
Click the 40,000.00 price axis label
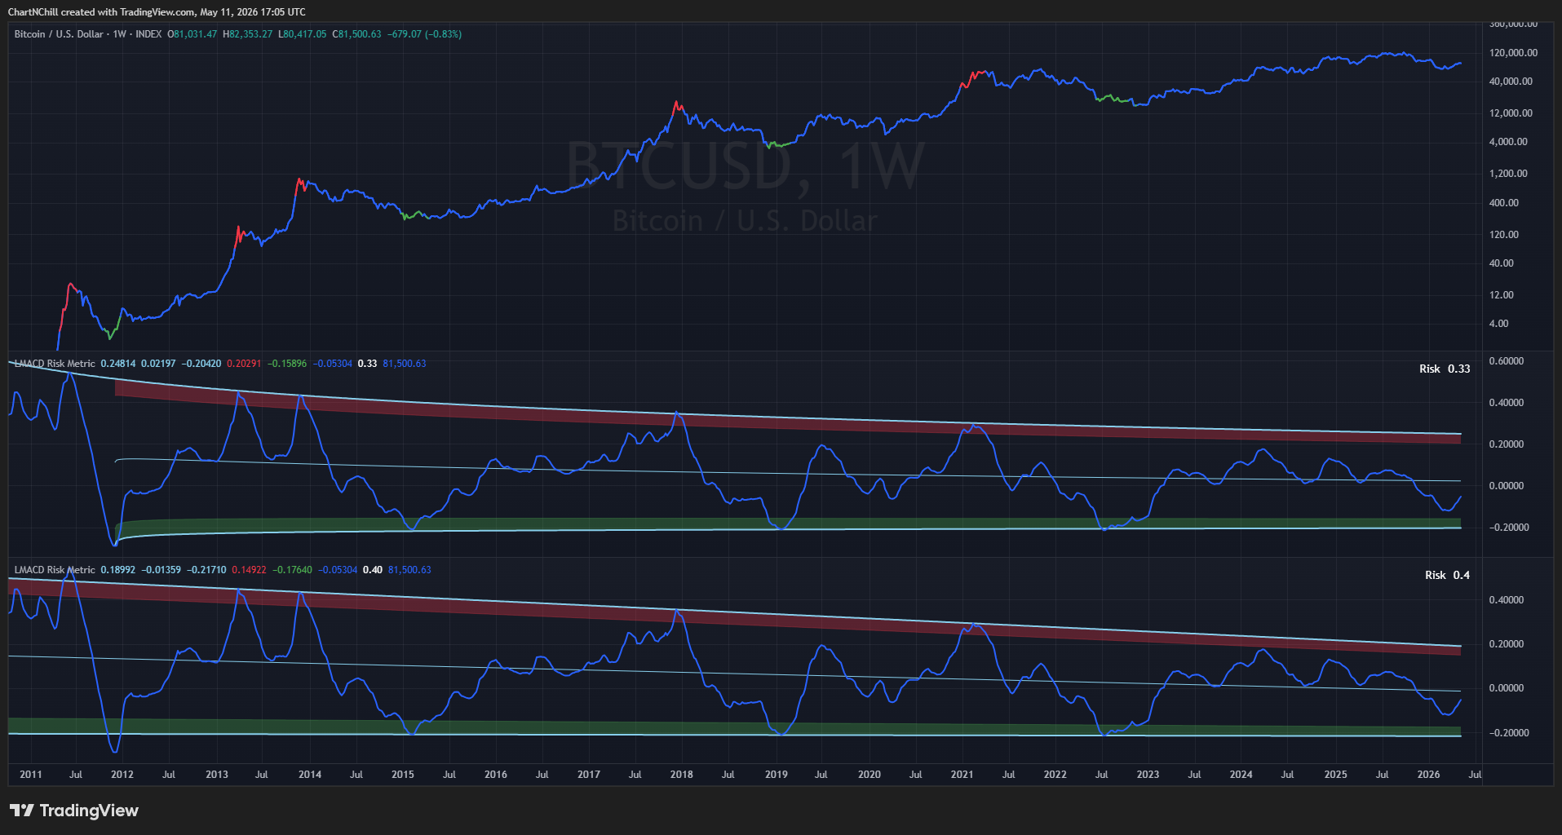tap(1511, 82)
